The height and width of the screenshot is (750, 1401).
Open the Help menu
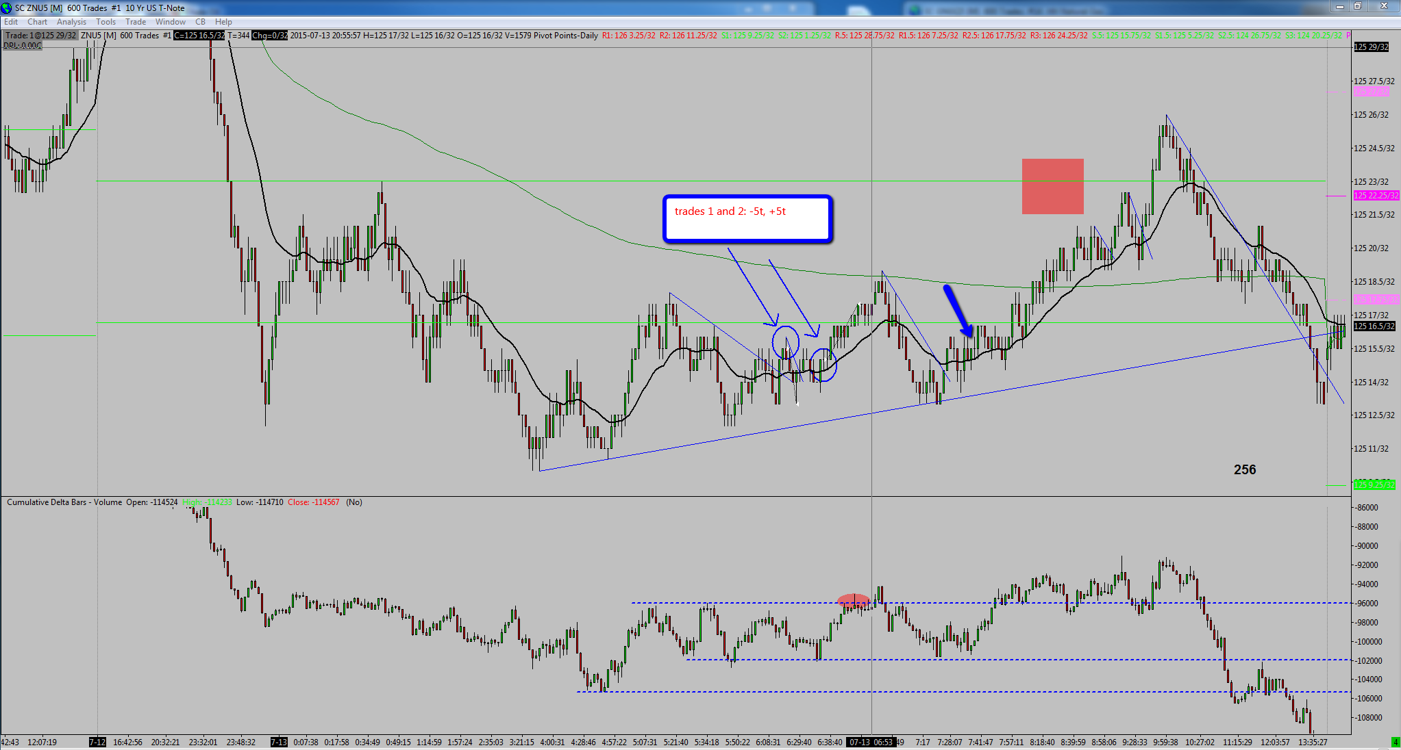pyautogui.click(x=223, y=22)
